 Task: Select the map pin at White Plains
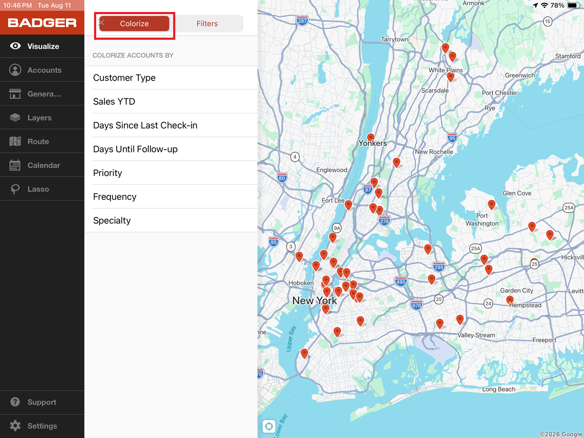(x=450, y=77)
